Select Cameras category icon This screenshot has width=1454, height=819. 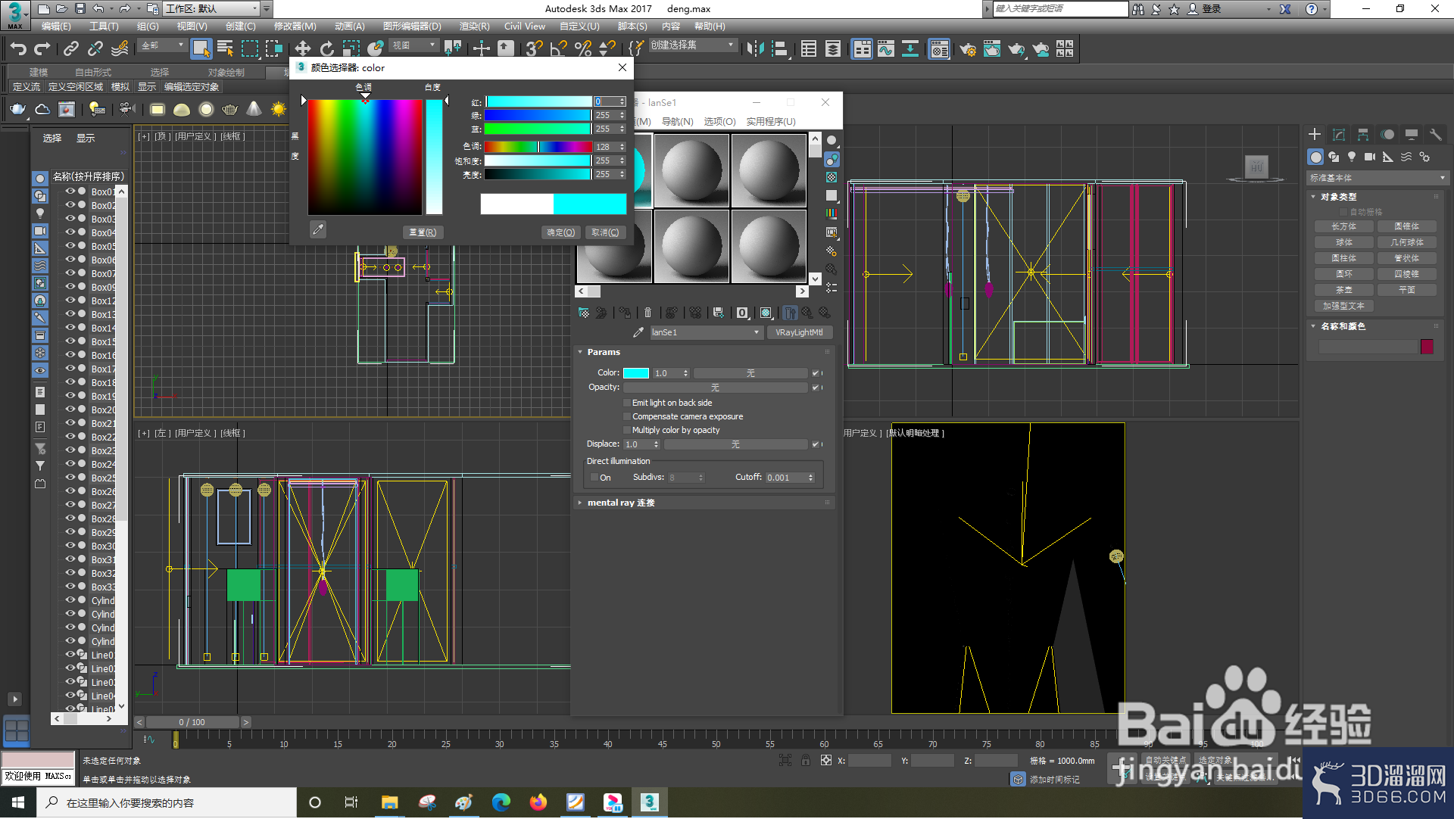point(1370,157)
